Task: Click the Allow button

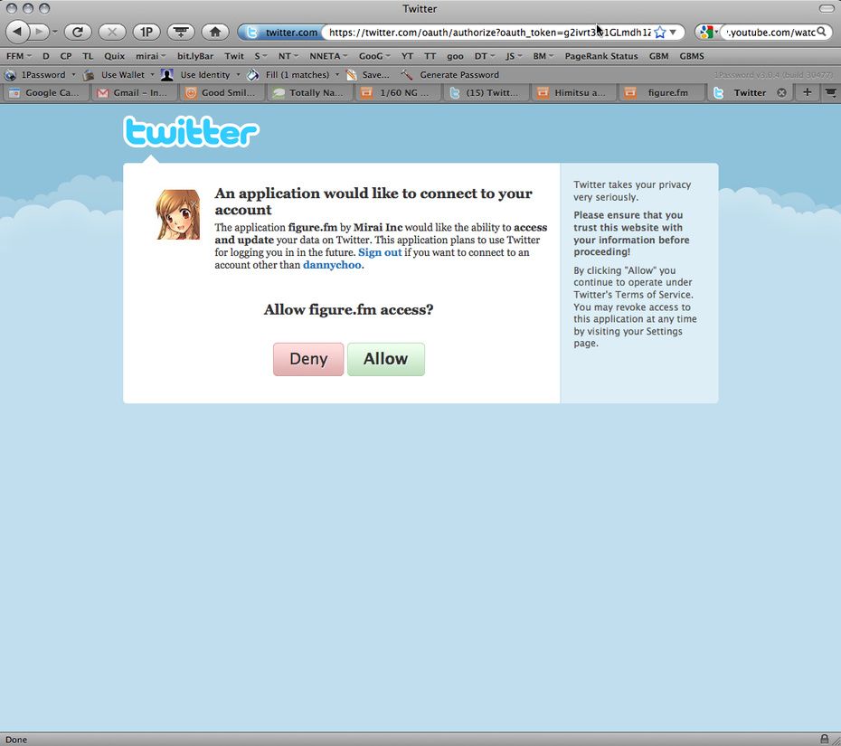Action: pyautogui.click(x=386, y=359)
